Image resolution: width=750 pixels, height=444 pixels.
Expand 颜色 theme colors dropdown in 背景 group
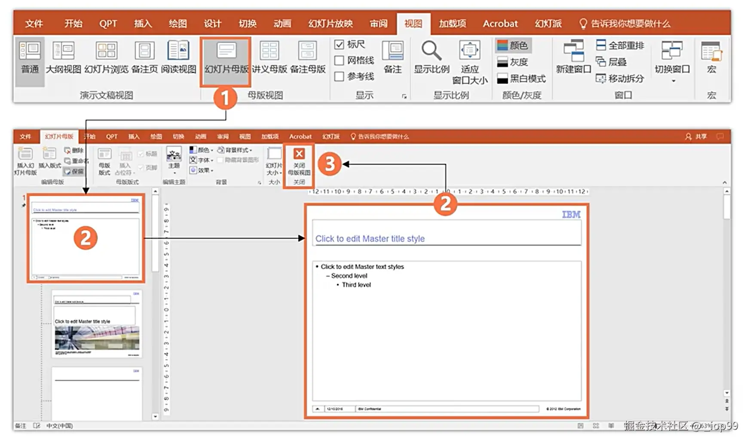tap(201, 150)
